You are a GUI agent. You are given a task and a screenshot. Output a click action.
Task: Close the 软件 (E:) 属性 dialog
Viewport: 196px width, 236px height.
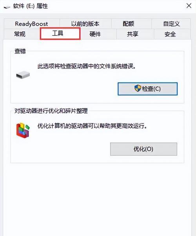pyautogui.click(x=189, y=6)
